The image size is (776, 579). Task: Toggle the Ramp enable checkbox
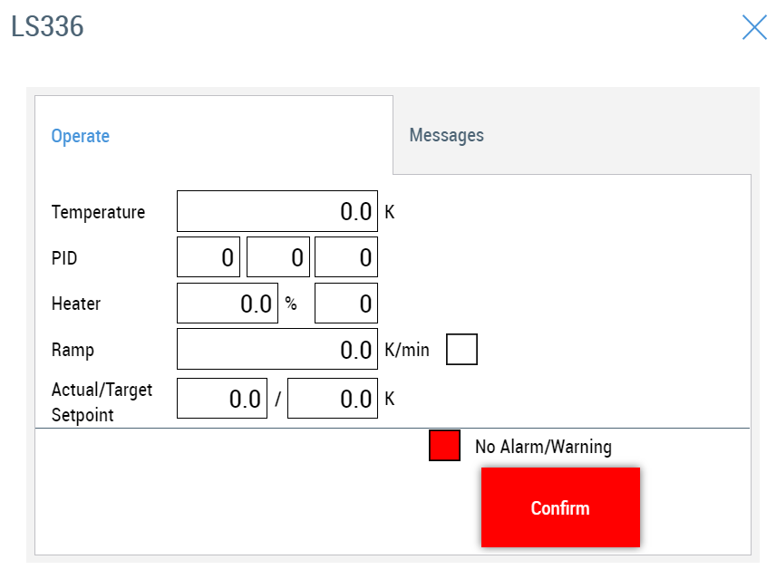point(461,350)
